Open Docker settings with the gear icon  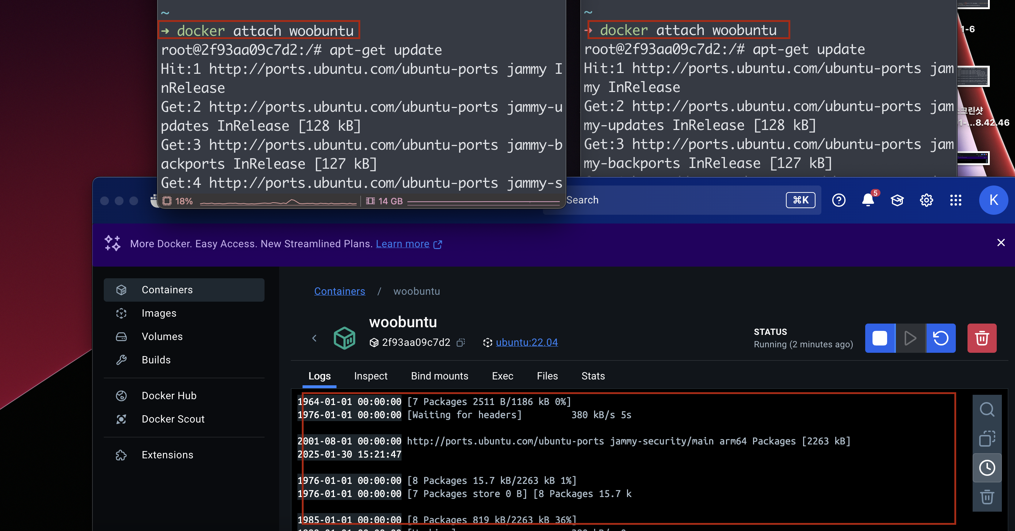[x=926, y=200]
